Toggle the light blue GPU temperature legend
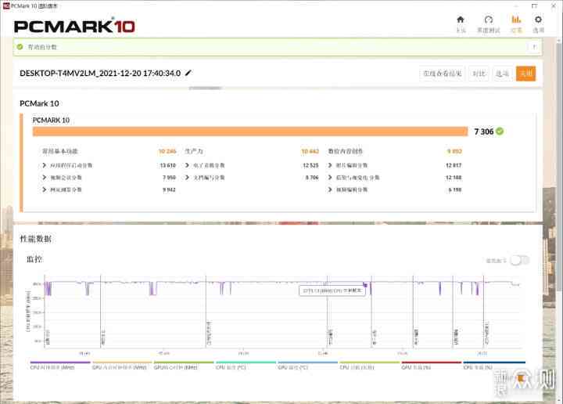 tap(308, 366)
